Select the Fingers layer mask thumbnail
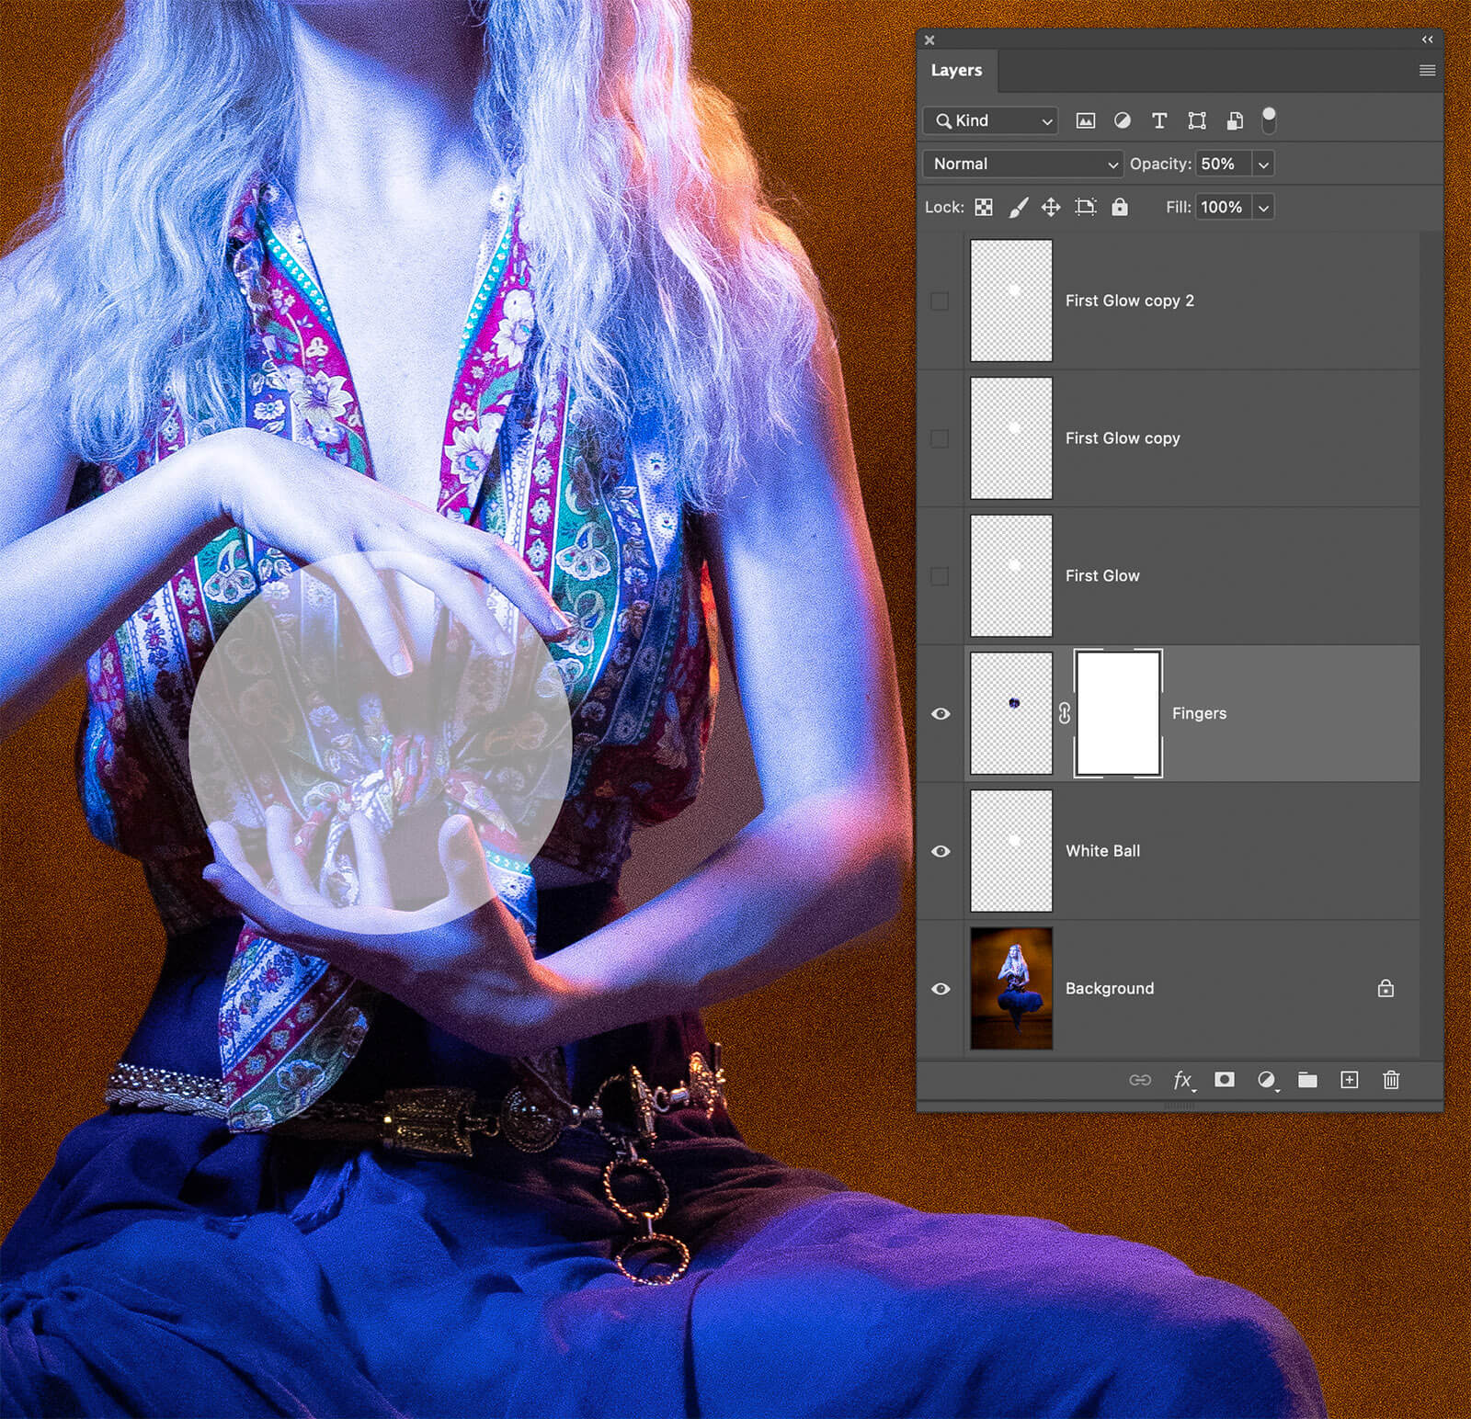 (1117, 713)
